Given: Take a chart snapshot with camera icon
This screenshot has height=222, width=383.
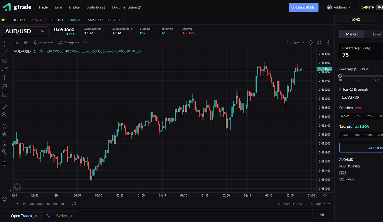Looking at the screenshot, I should [328, 43].
